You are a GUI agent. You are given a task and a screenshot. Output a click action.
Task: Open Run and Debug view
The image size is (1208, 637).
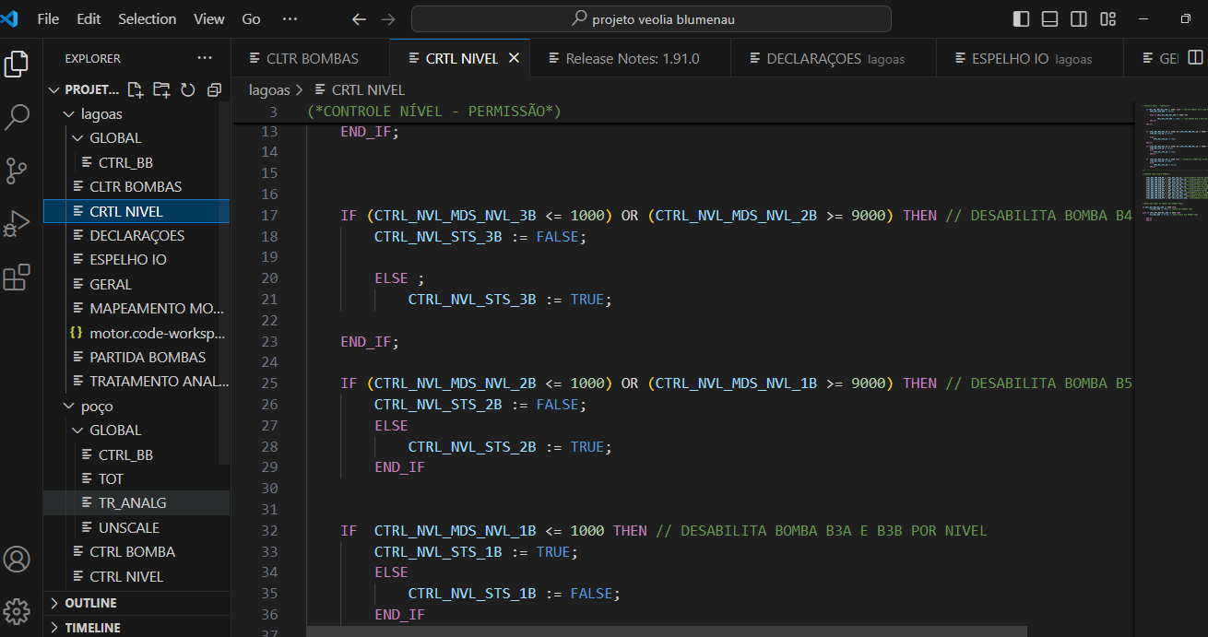click(x=18, y=224)
